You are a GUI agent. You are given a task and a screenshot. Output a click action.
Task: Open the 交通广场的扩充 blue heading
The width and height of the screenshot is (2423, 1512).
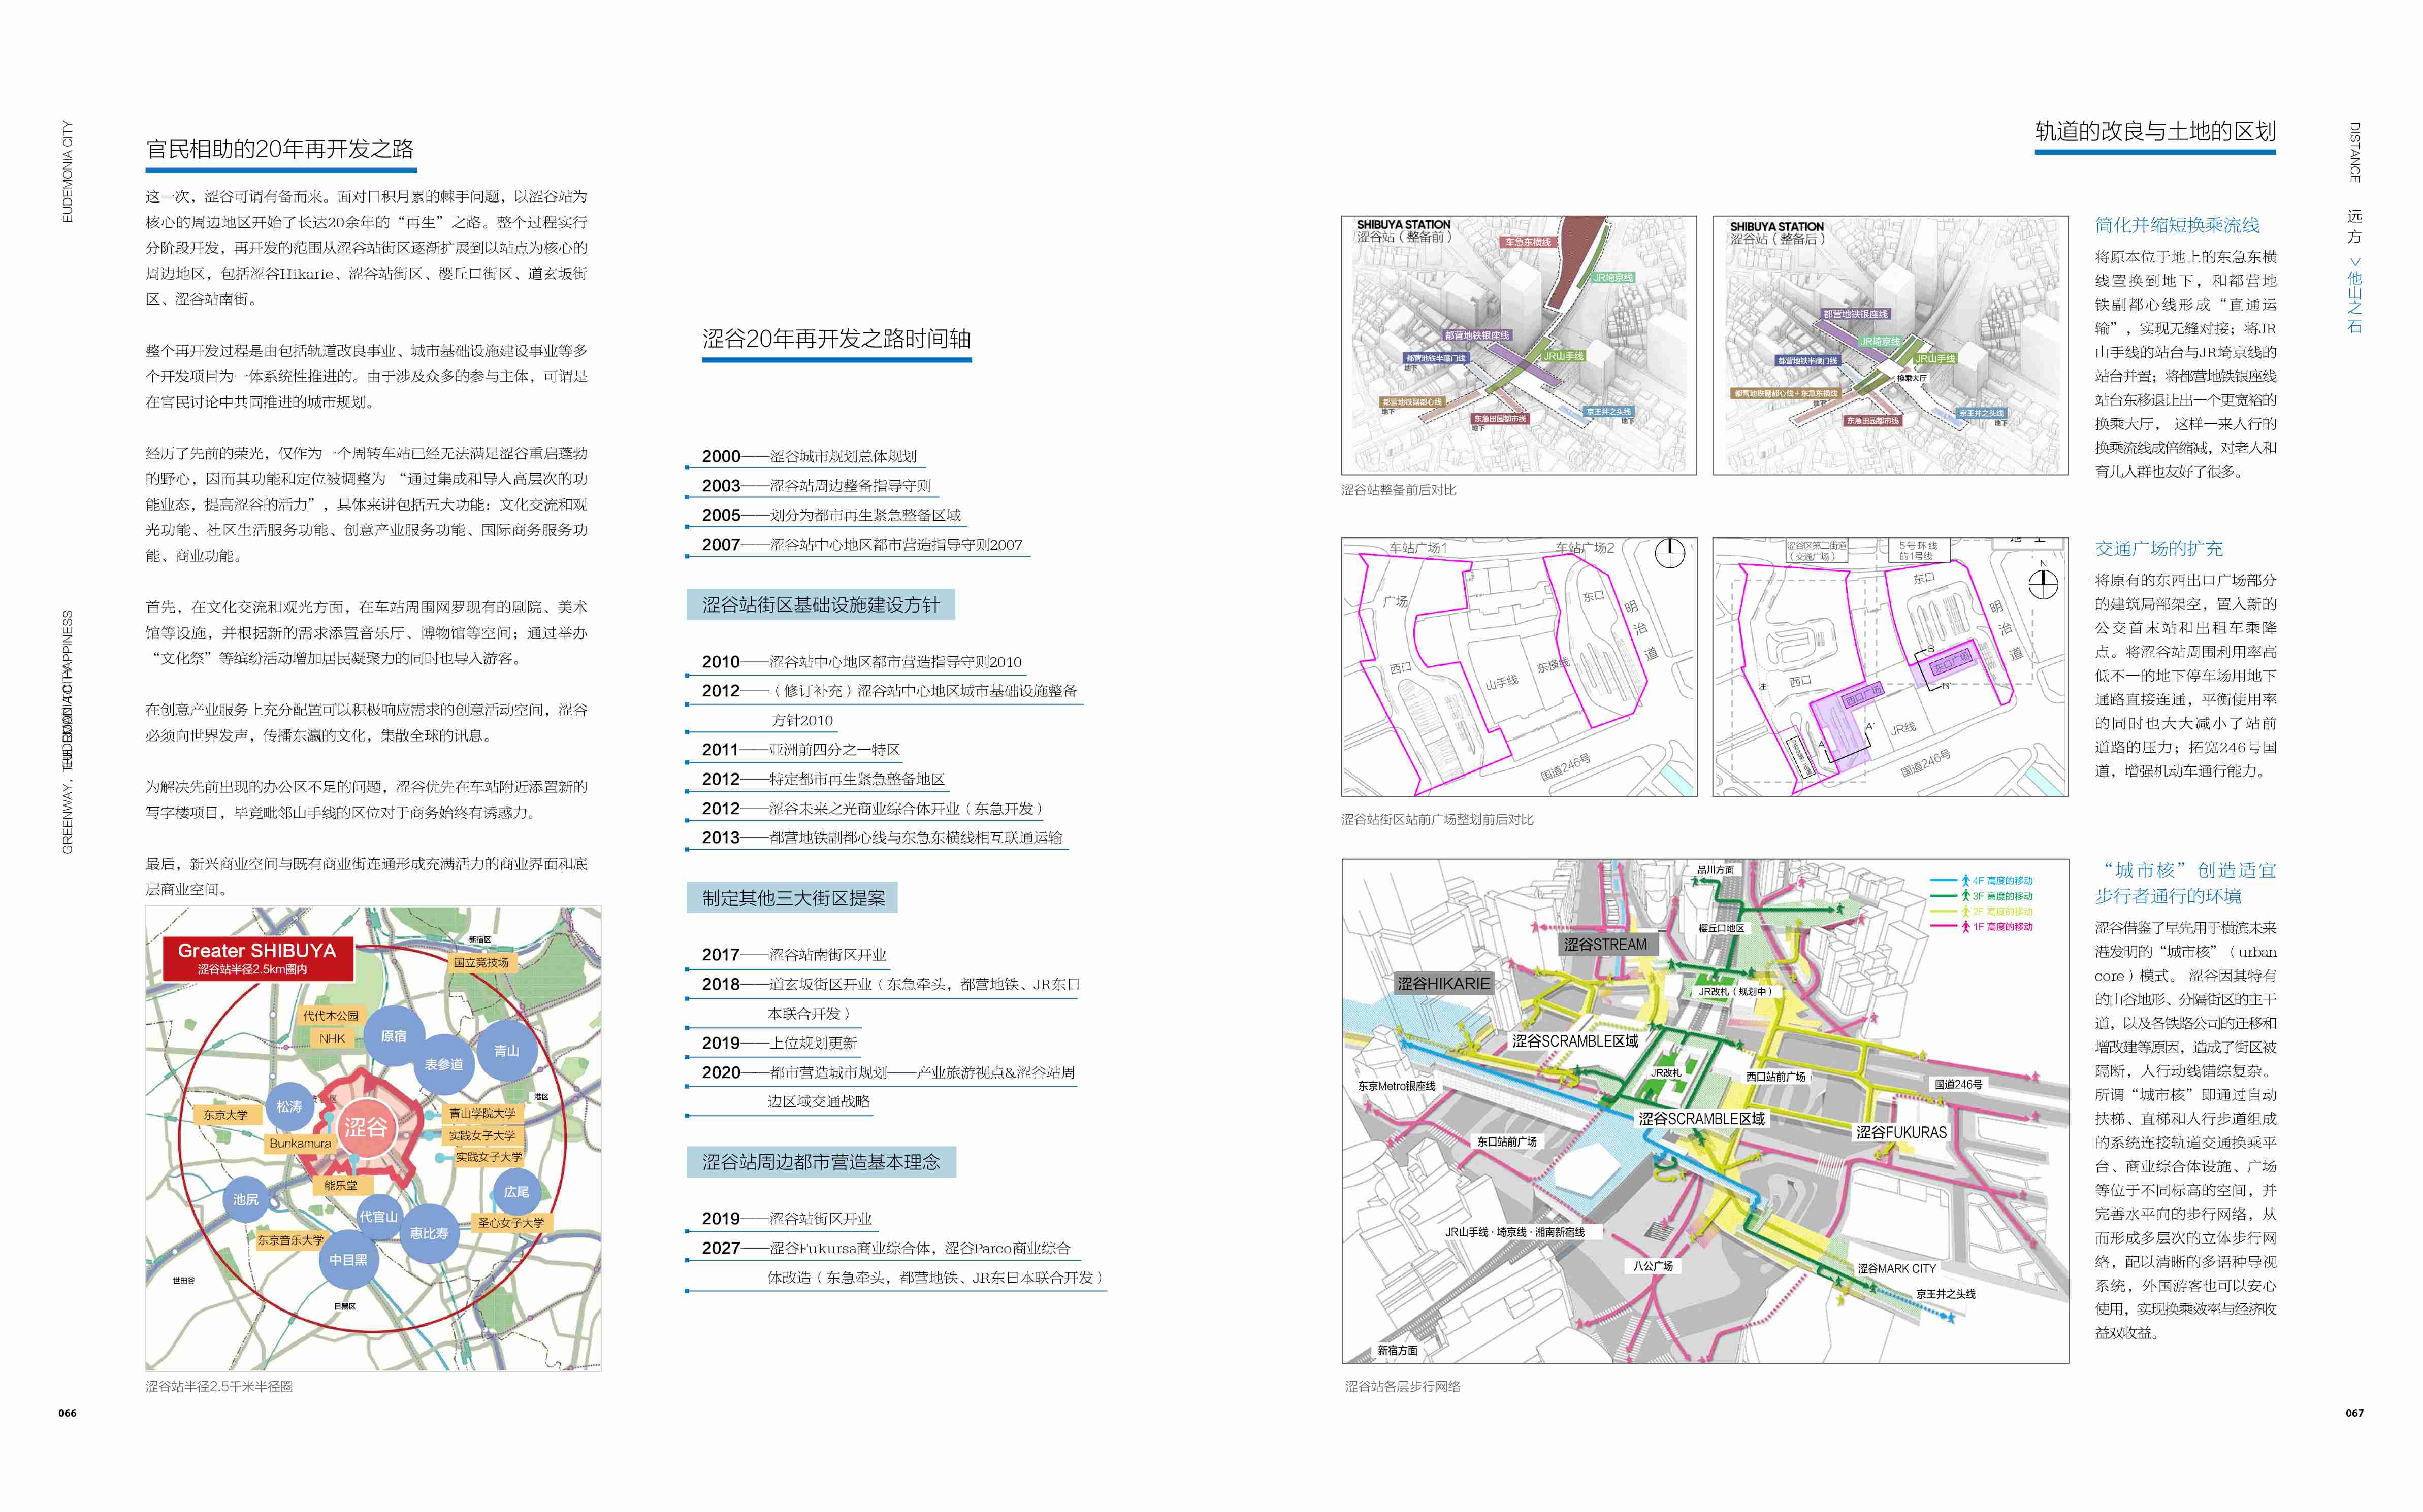tap(2158, 548)
